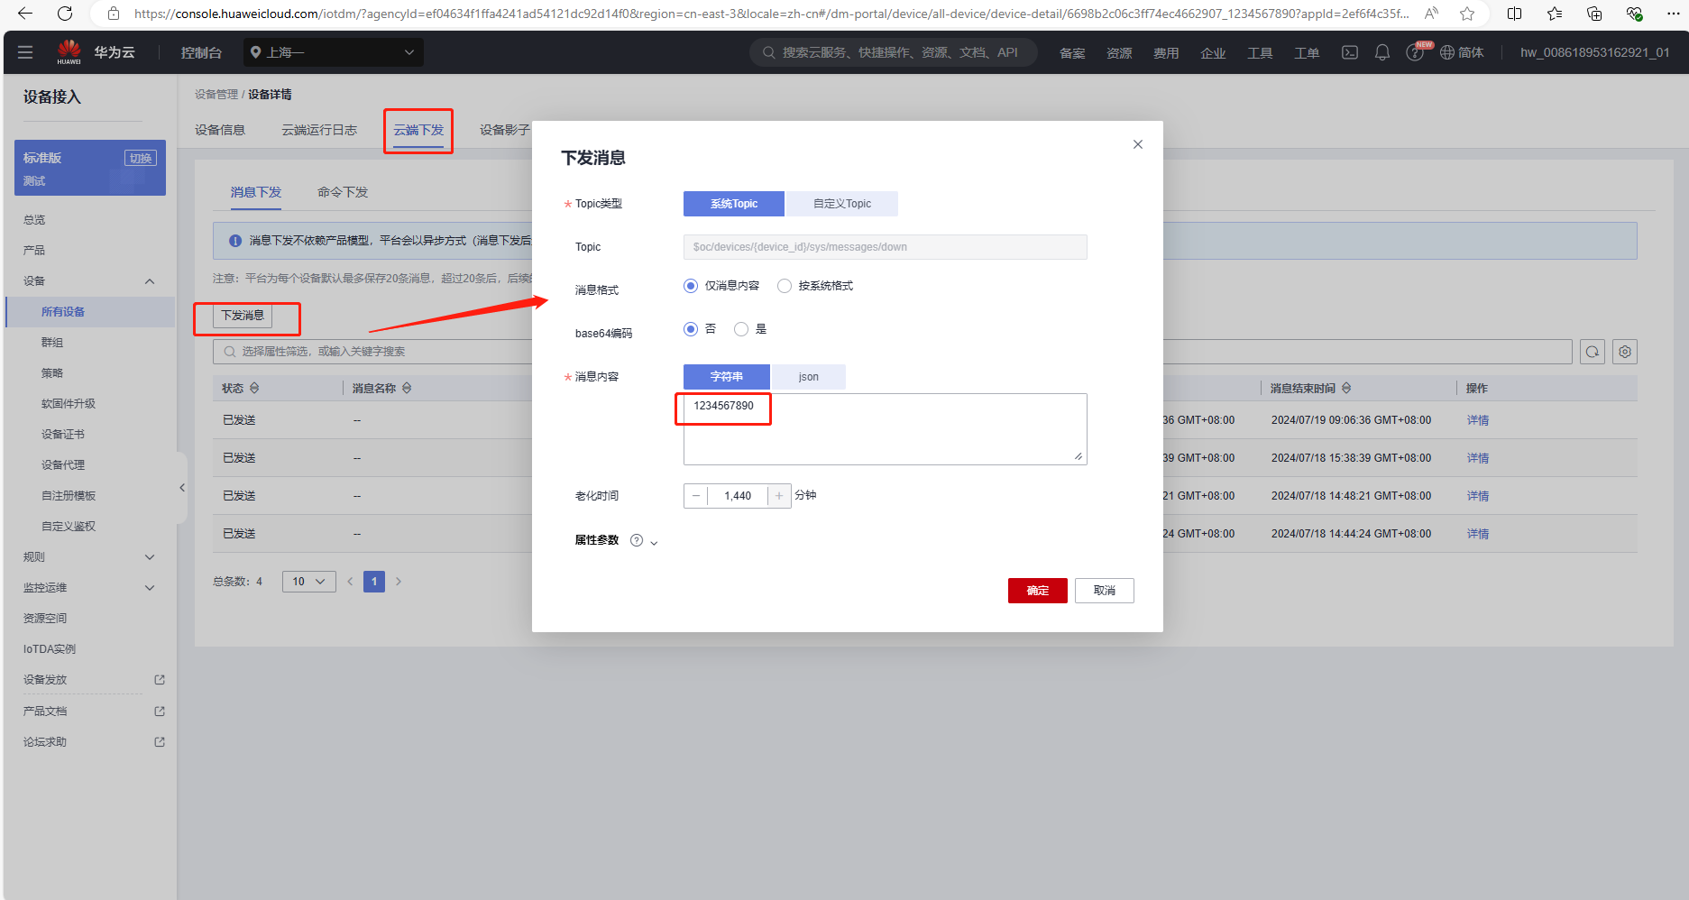Select '仅消息内容' message format option
This screenshot has height=900, width=1689.
click(691, 286)
